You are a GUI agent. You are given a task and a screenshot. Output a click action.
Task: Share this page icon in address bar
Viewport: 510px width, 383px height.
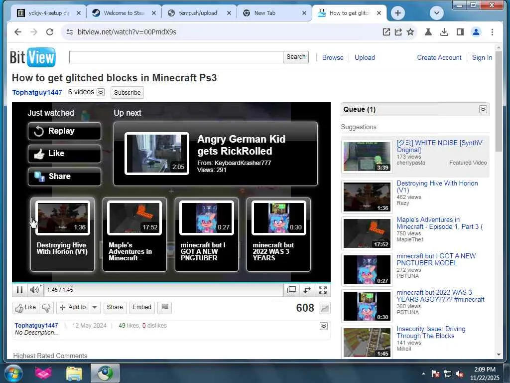pyautogui.click(x=398, y=32)
